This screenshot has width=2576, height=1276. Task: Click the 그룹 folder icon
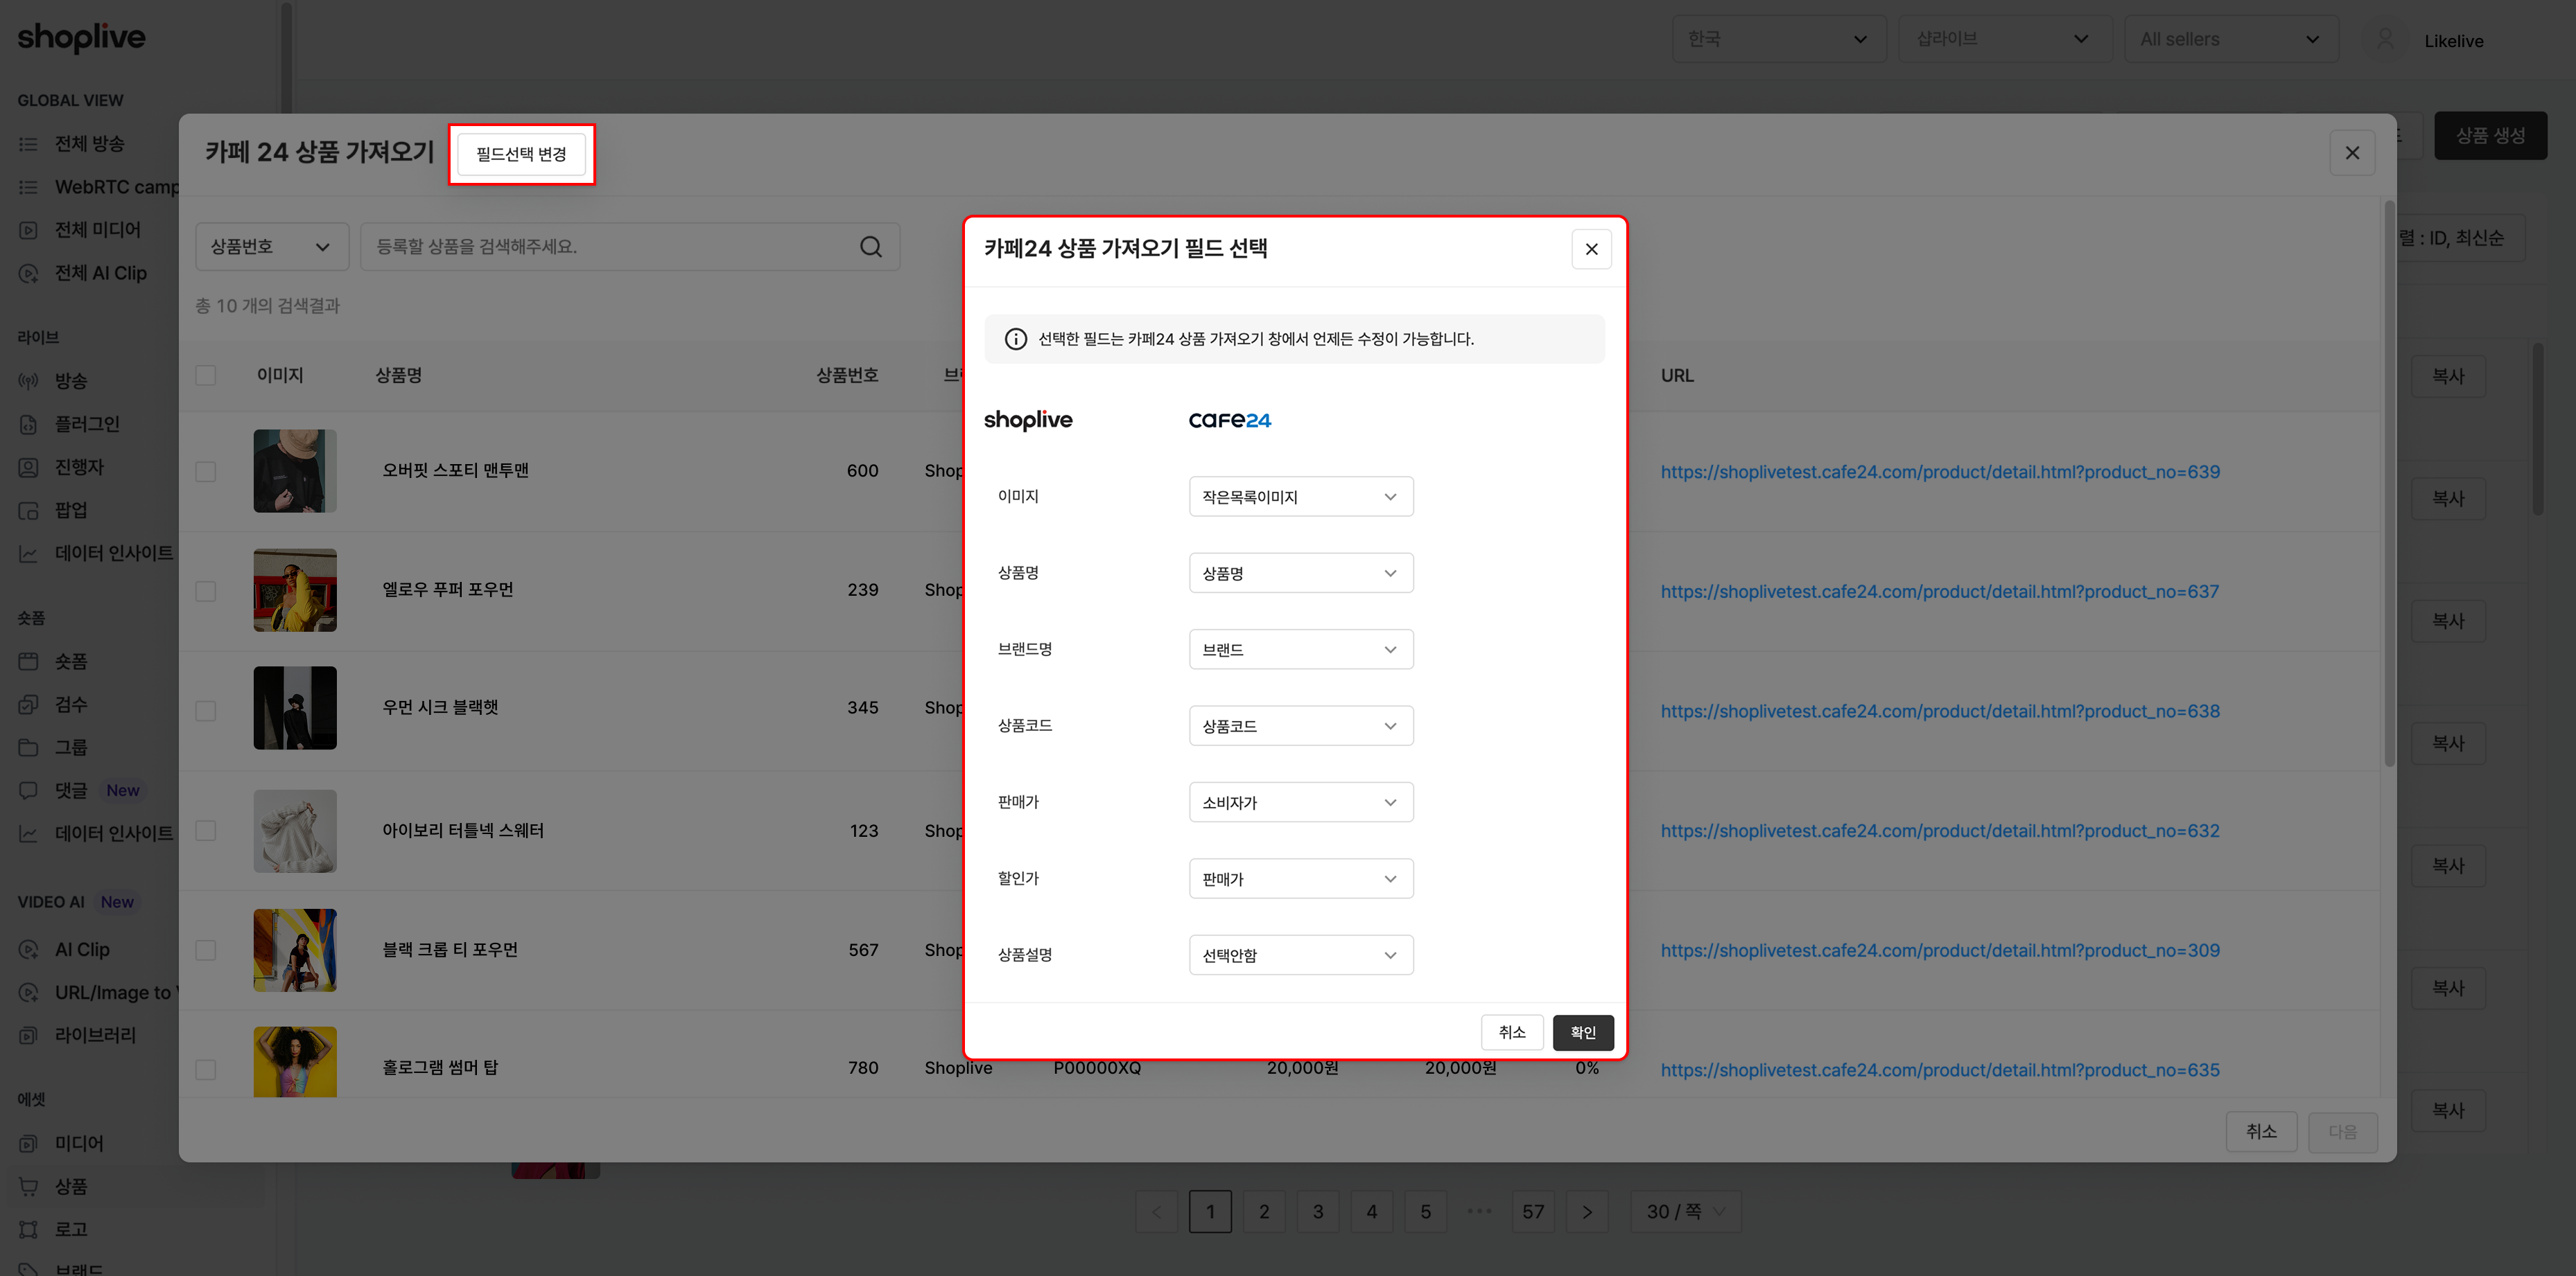tap(28, 747)
